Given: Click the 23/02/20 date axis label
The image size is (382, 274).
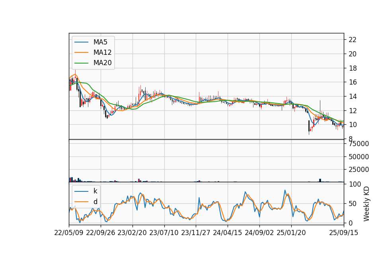Looking at the screenshot, I should click(x=132, y=233).
